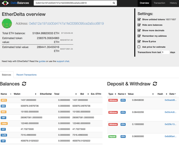Open the Transaction nav tab

[x=159, y=3]
